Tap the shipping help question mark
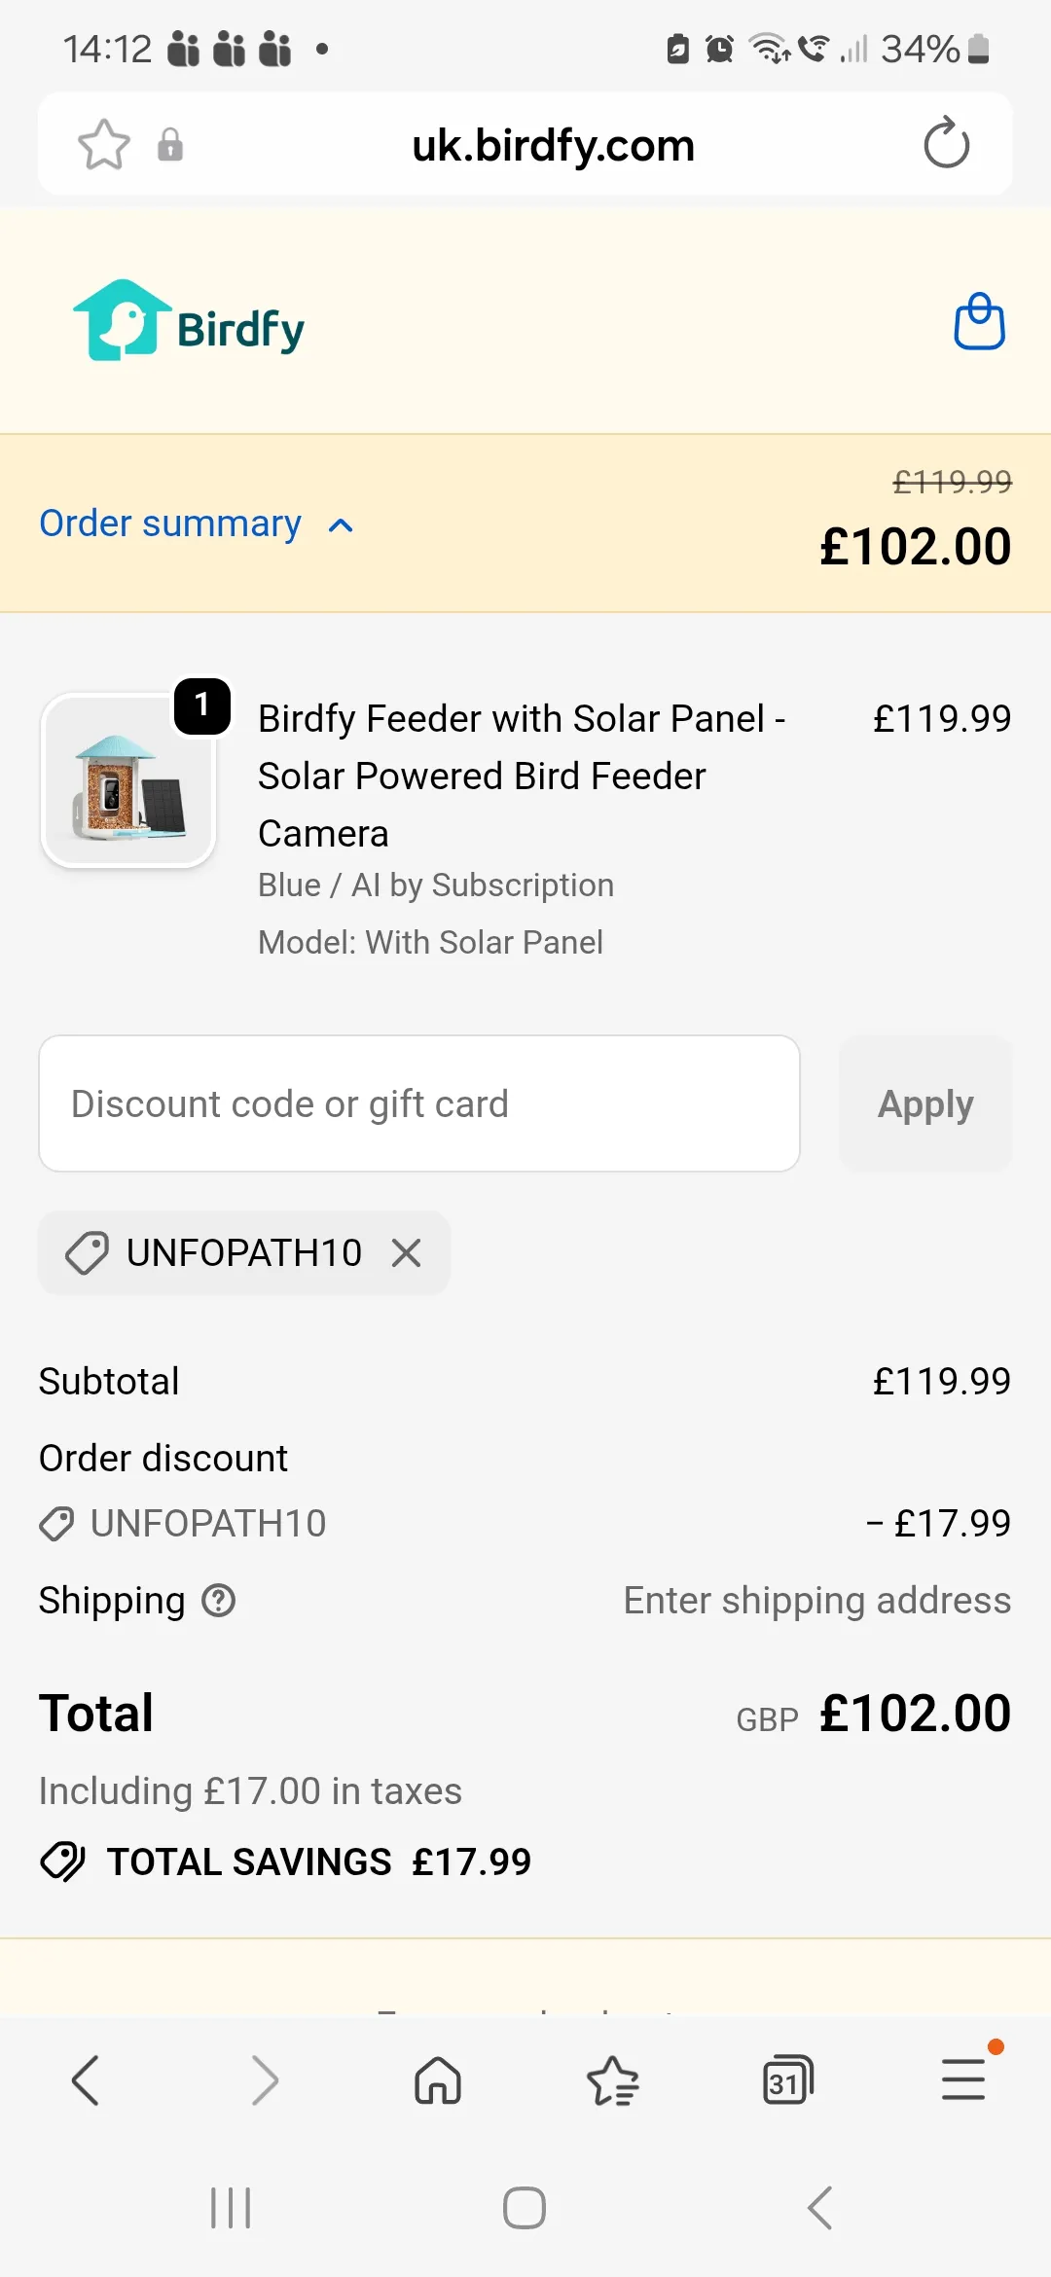This screenshot has height=2277, width=1051. (x=219, y=1601)
